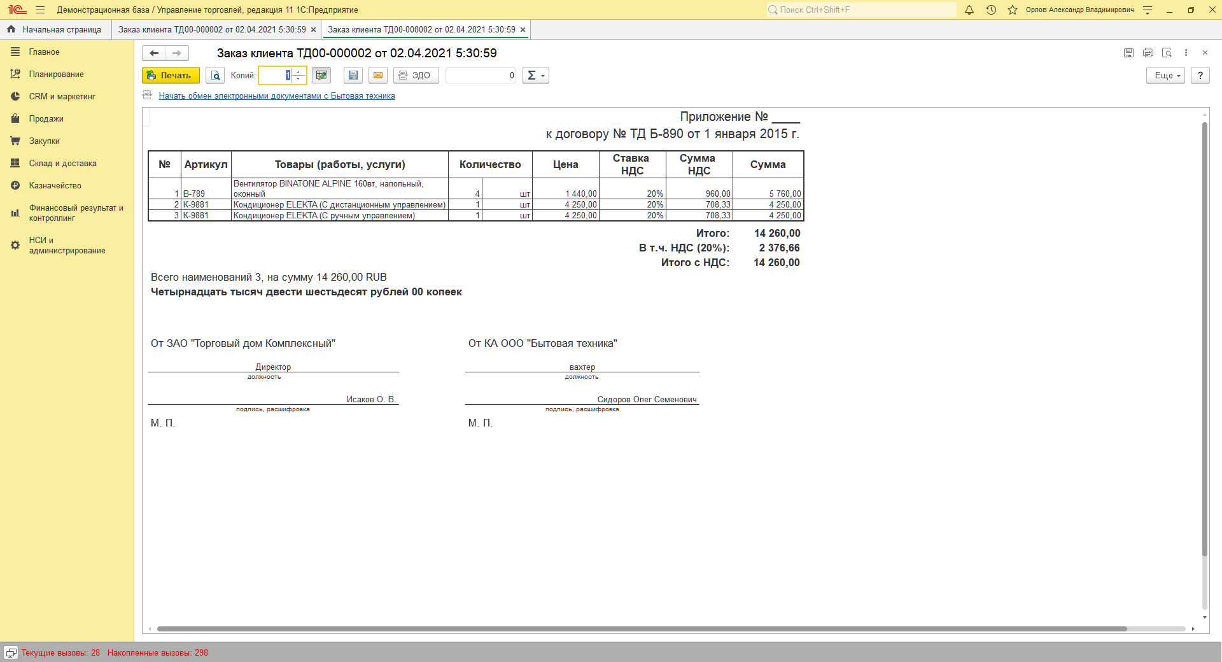Image resolution: width=1222 pixels, height=662 pixels.
Task: Expand the sigma sum dropdown
Action: coord(536,75)
